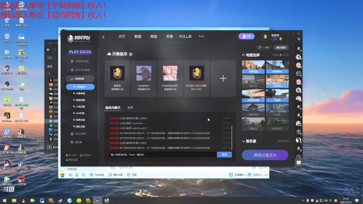Screen dimensions: 363x204
Task: Toggle the CACHE map selection
Action: click(x=254, y=81)
